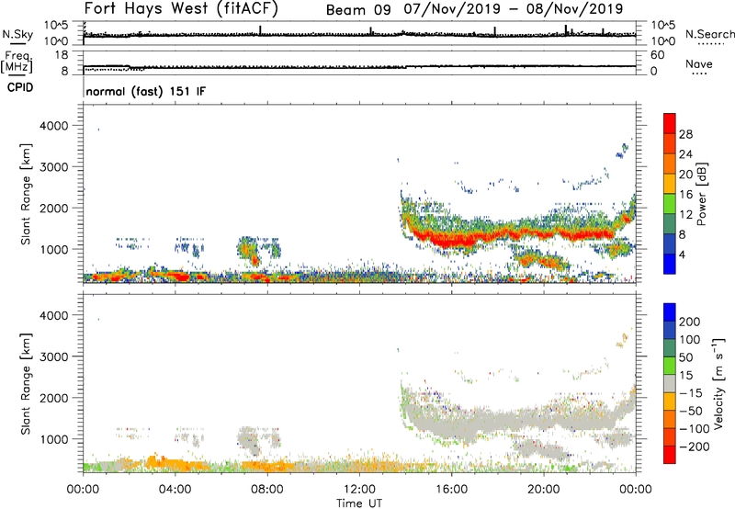Select yellow-orange Power colorbar segment near 16

[670, 184]
